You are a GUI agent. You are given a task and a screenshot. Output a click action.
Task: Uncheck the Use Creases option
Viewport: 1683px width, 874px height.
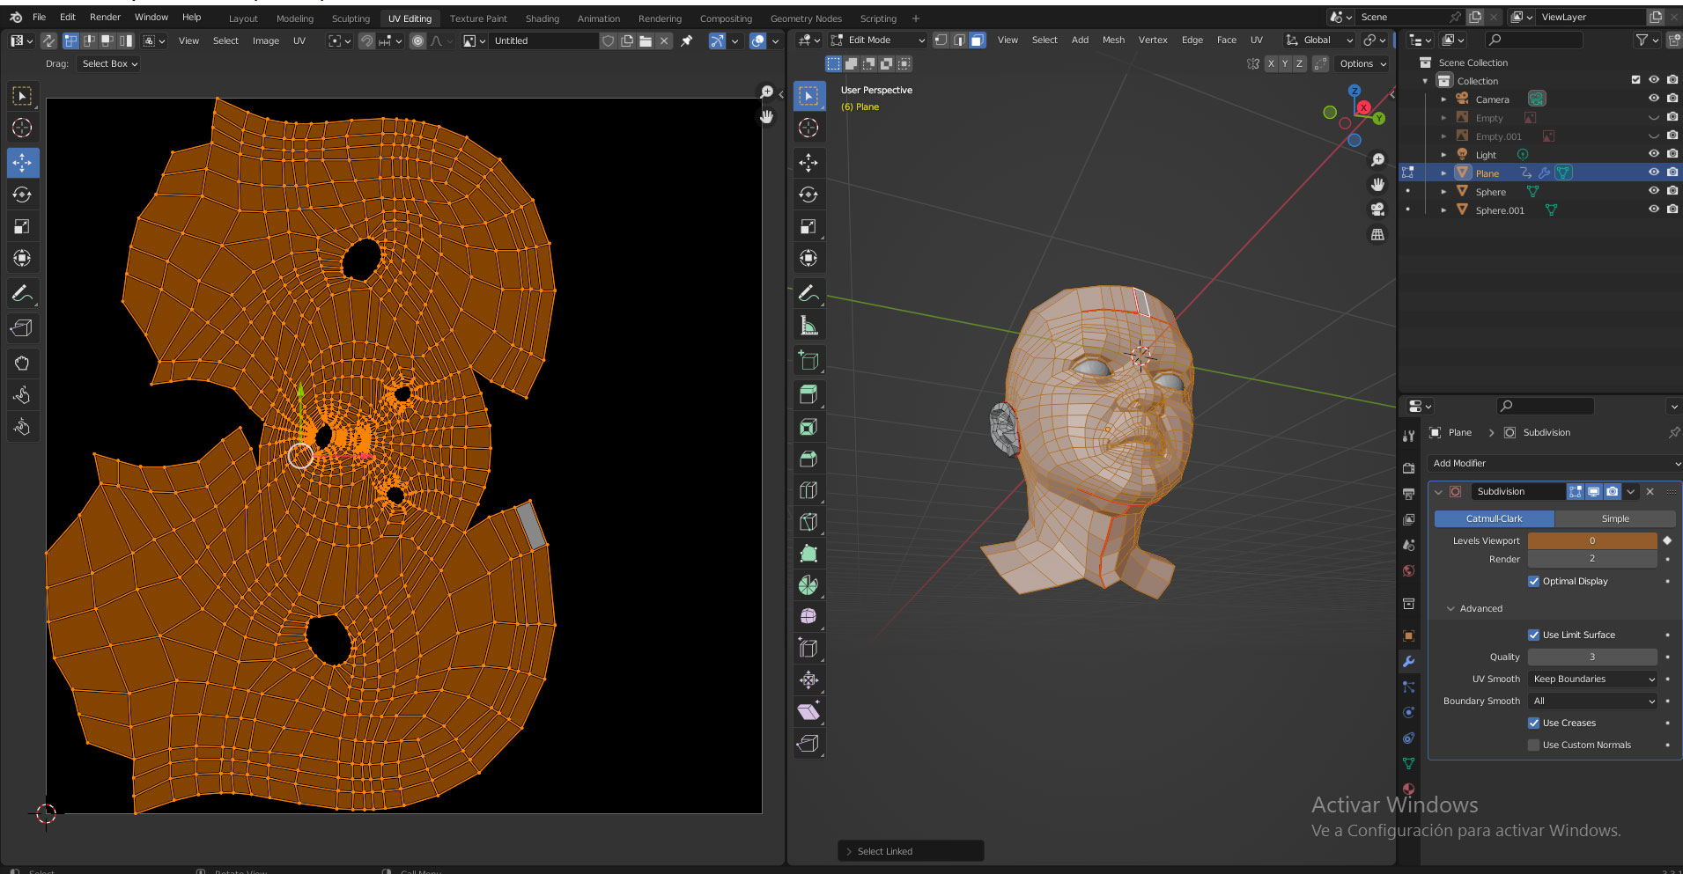tap(1533, 723)
